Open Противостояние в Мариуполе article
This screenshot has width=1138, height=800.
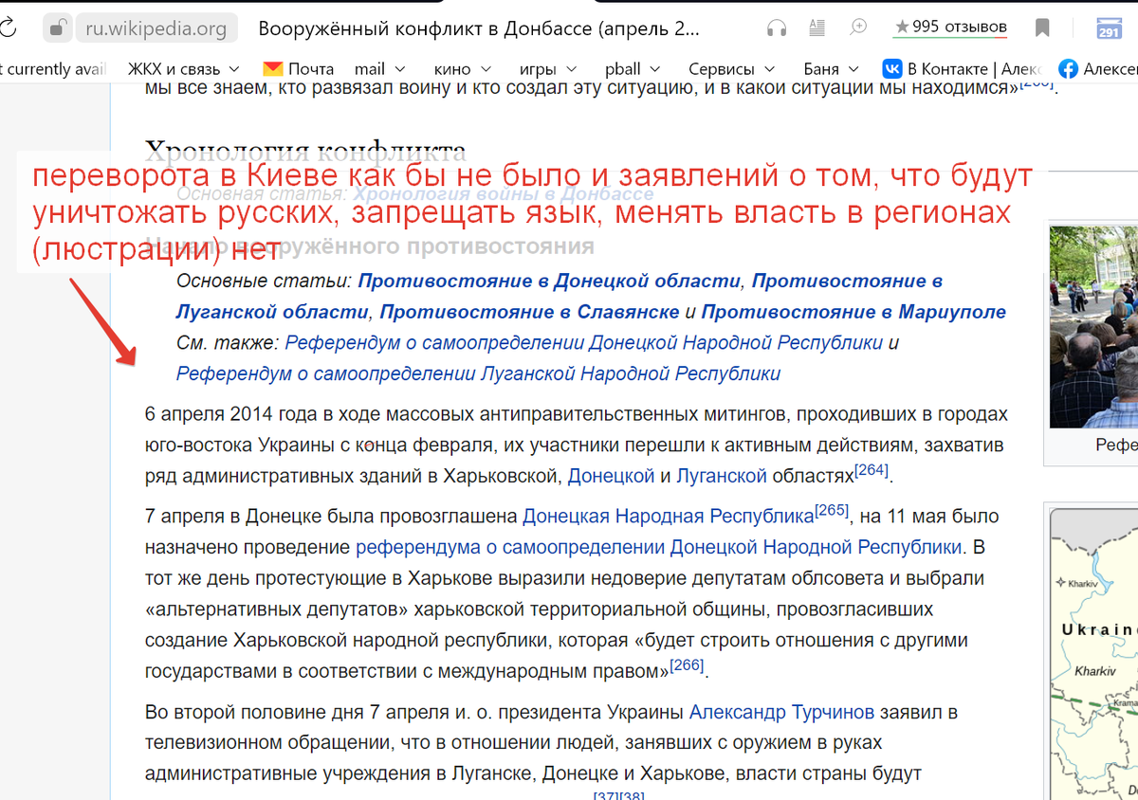pyautogui.click(x=853, y=312)
